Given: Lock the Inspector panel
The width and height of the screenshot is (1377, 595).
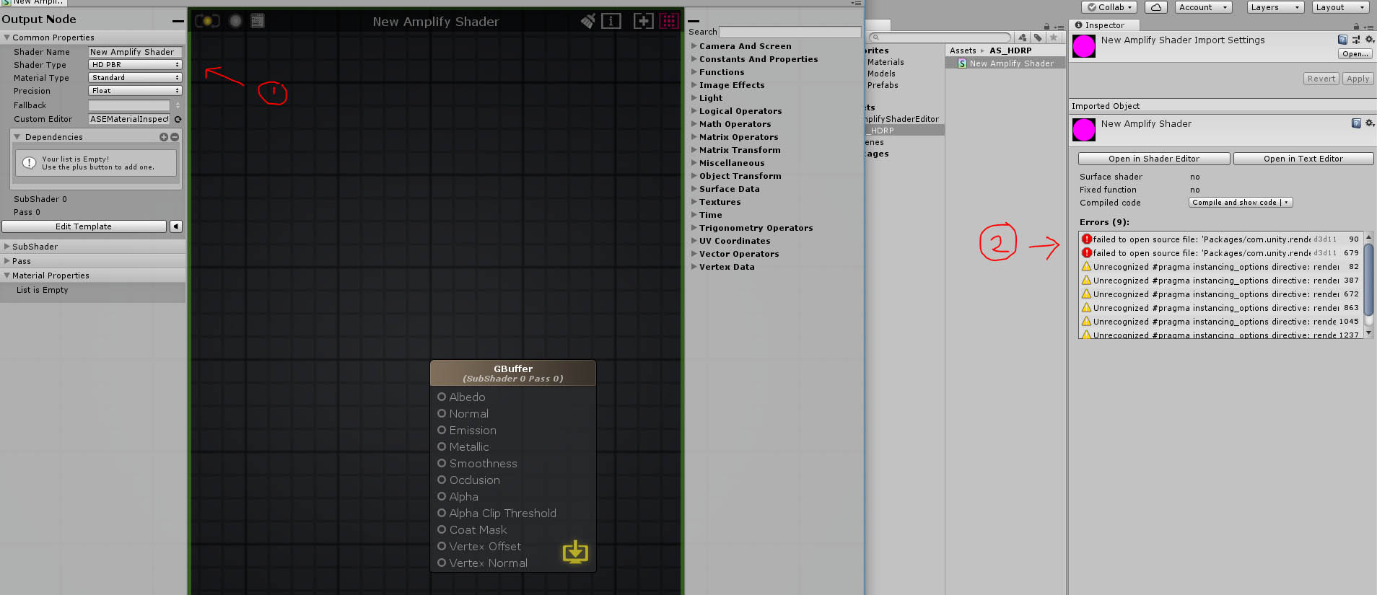Looking at the screenshot, I should (x=1356, y=27).
